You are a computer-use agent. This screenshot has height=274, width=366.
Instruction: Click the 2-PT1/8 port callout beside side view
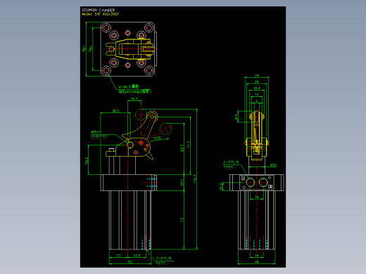(231, 162)
